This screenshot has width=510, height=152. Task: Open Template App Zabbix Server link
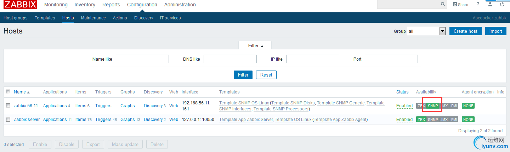(x=246, y=120)
